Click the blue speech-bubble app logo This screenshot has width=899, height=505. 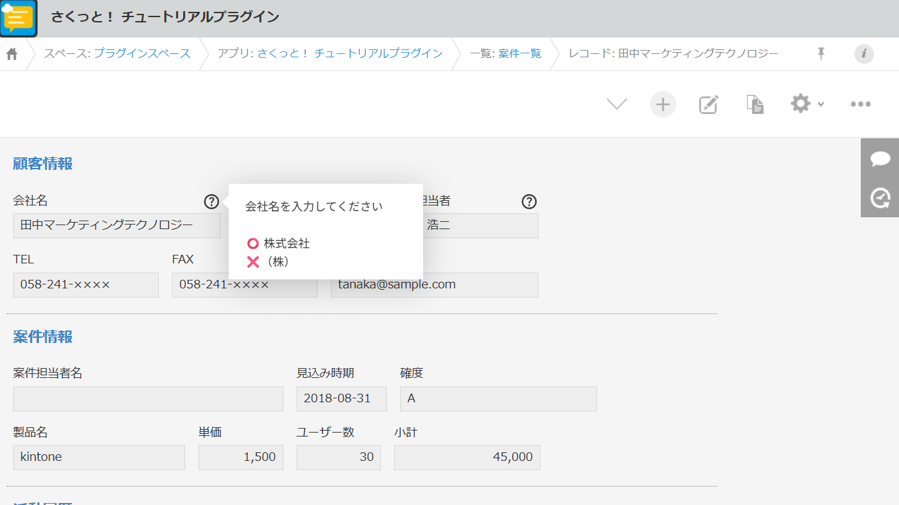(x=18, y=18)
